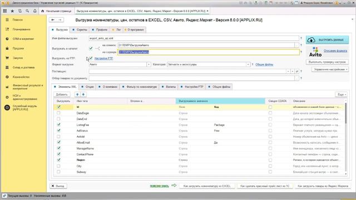Screen dimensions: 356x200
Task: Click the open-link icon in Поставщик field
Action: tap(296, 72)
